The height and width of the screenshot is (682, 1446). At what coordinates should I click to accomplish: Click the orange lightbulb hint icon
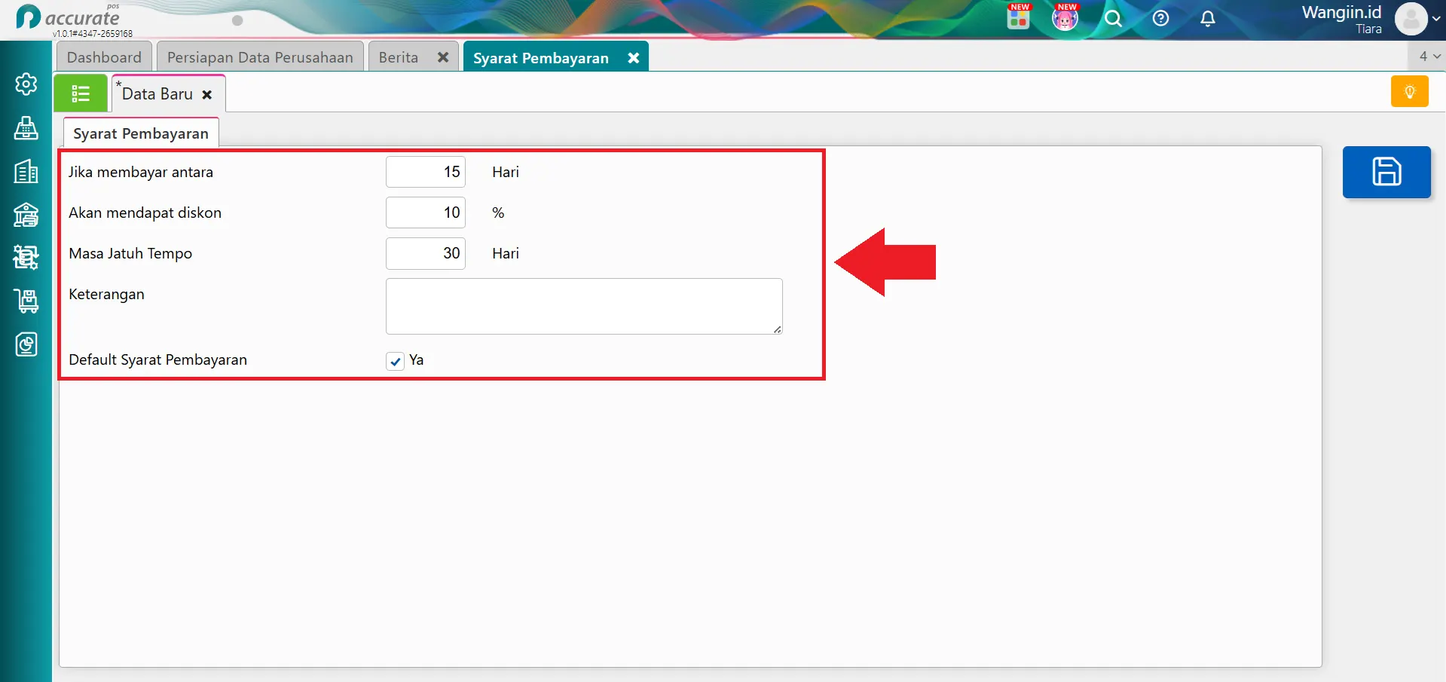pyautogui.click(x=1410, y=92)
